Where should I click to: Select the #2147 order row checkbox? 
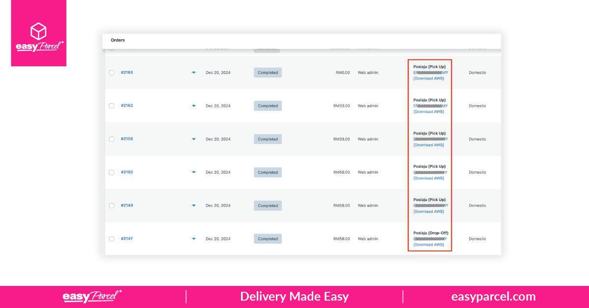(111, 239)
